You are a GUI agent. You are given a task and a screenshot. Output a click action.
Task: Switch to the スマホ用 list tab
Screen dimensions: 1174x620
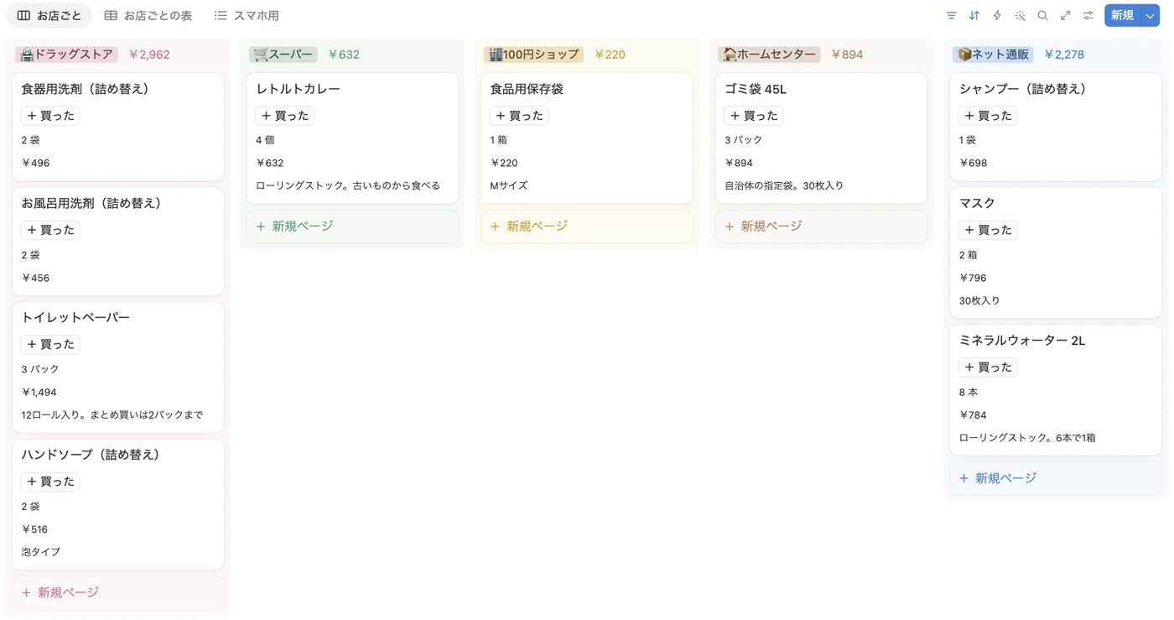click(x=246, y=15)
